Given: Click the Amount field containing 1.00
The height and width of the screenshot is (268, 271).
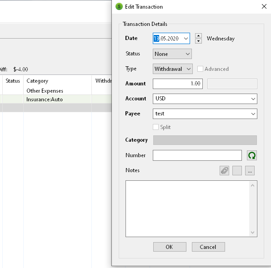Looking at the screenshot, I should pyautogui.click(x=178, y=84).
